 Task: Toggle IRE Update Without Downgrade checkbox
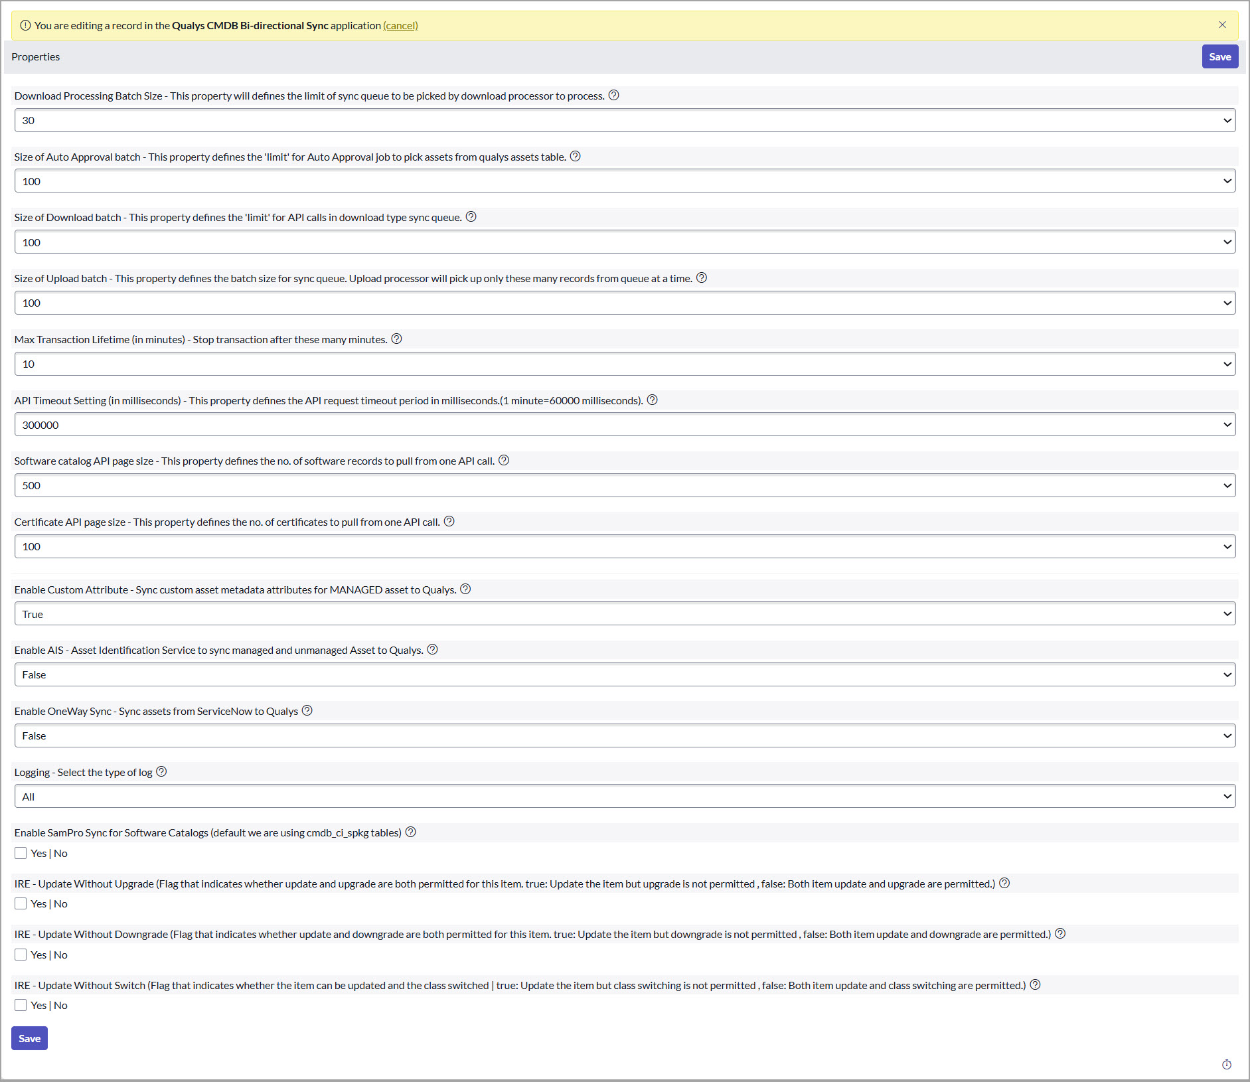pyautogui.click(x=21, y=955)
